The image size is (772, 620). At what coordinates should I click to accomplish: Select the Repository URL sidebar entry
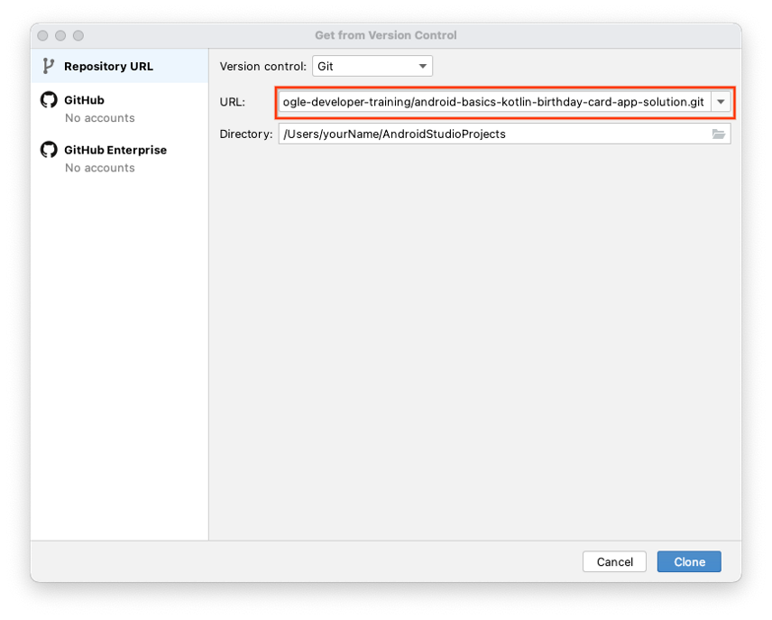click(x=108, y=66)
